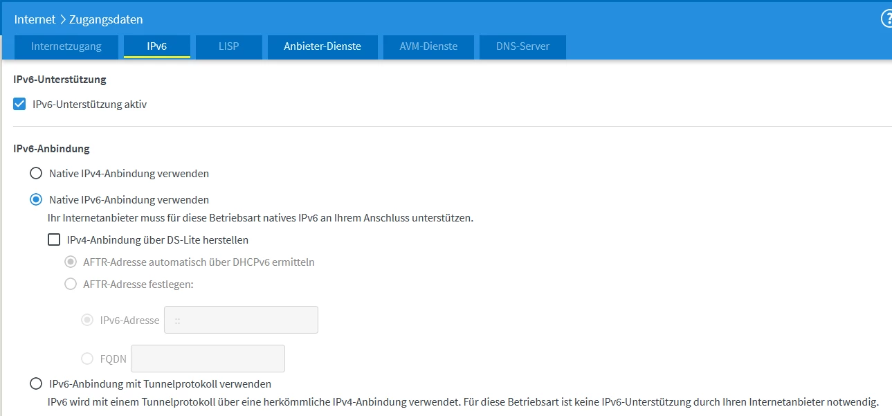Click the IPv6-Adresse text field

pyautogui.click(x=241, y=320)
